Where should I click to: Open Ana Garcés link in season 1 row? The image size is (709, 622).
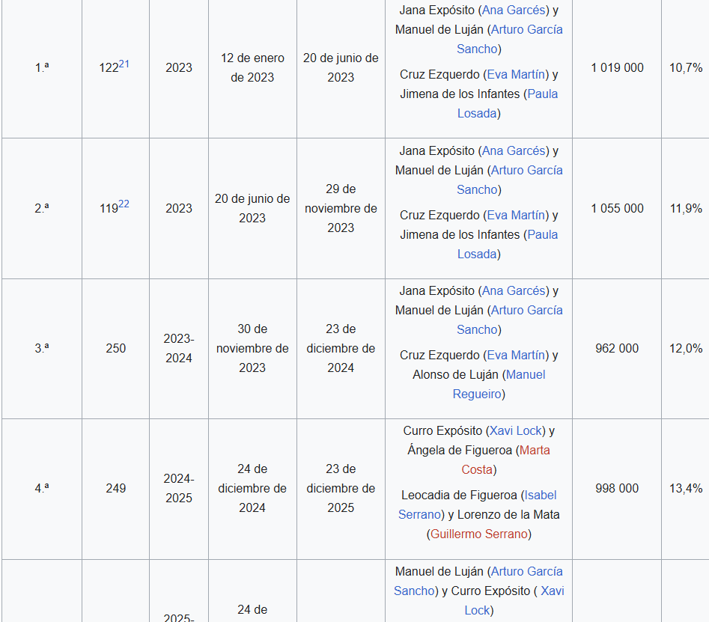tap(514, 10)
